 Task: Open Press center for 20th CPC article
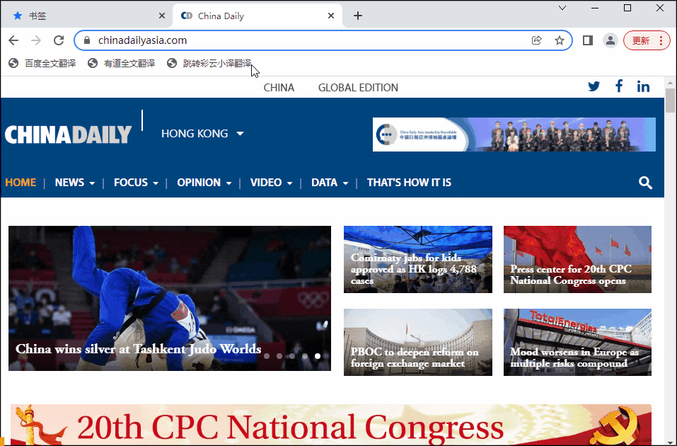click(x=577, y=259)
